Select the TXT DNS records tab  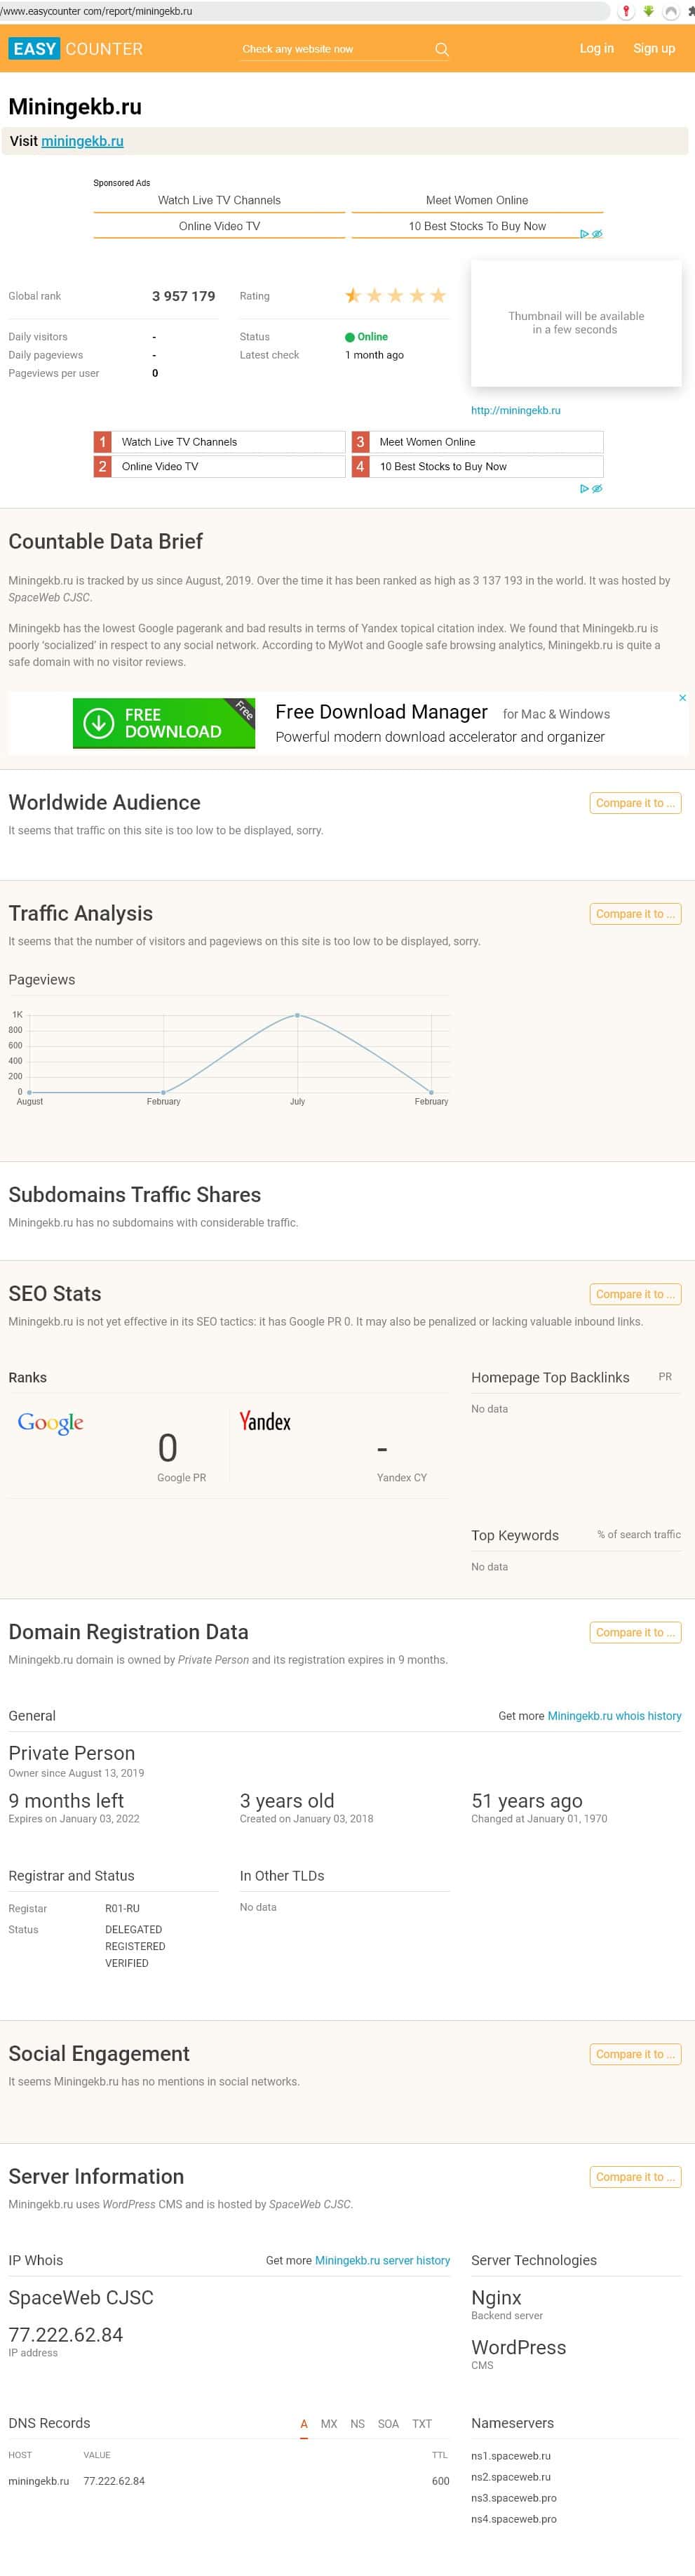pyautogui.click(x=422, y=2424)
